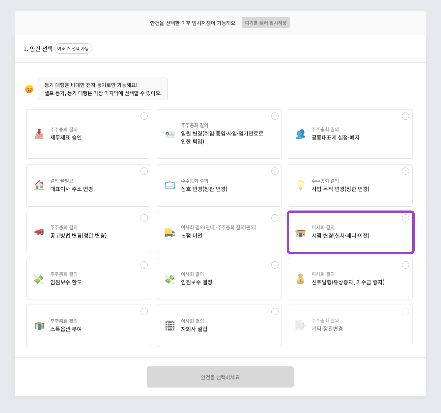This screenshot has height=413, width=441.
Task: Select the 지점 변경 radio circle
Action: click(x=405, y=218)
